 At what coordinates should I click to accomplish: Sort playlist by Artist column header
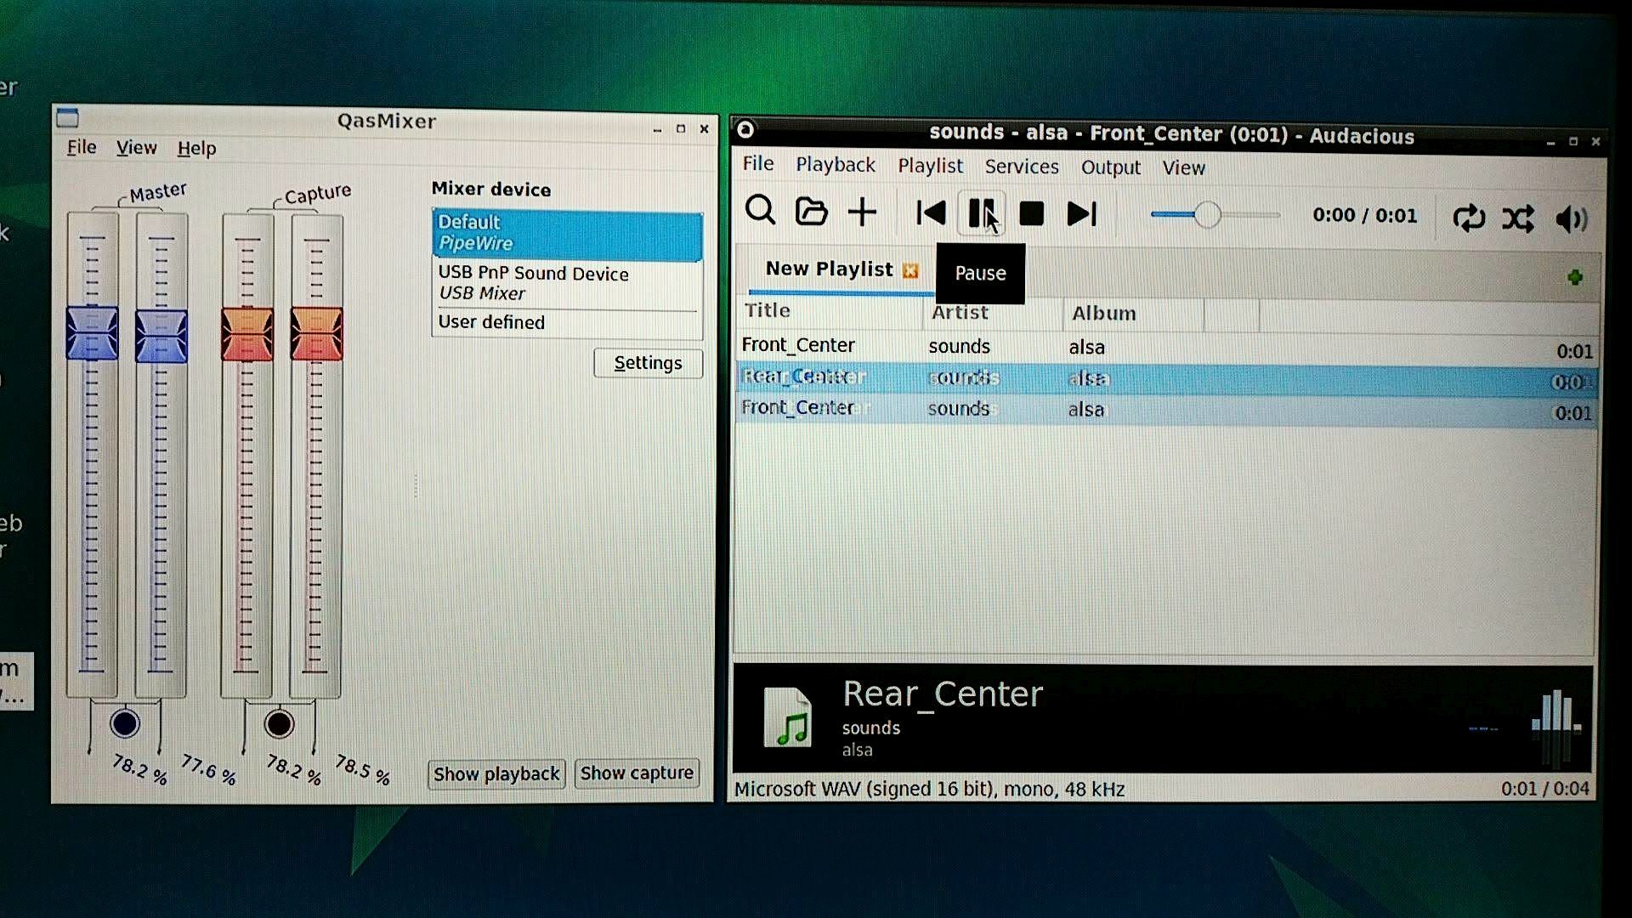click(x=994, y=313)
